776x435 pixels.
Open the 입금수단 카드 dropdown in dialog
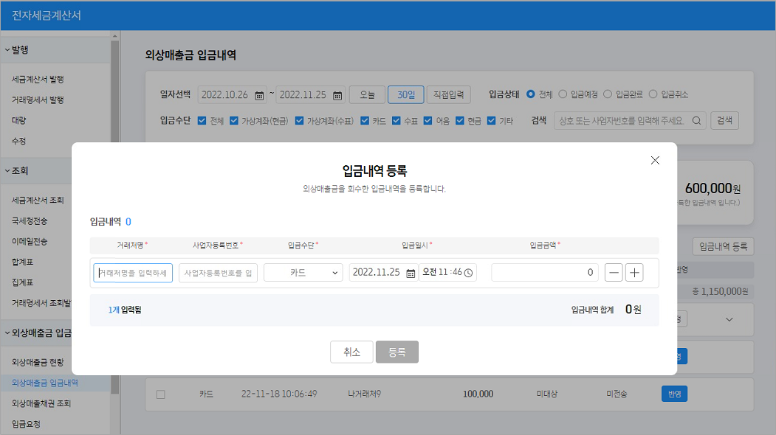(x=303, y=272)
